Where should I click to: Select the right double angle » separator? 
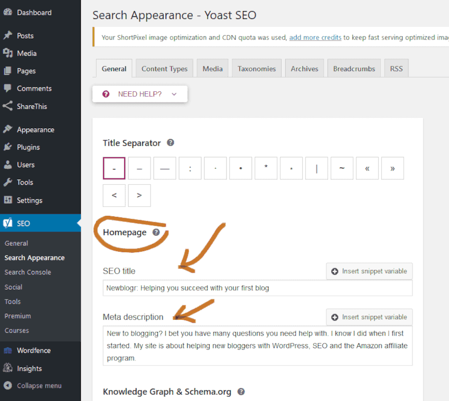click(392, 168)
